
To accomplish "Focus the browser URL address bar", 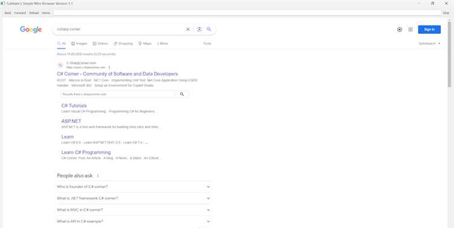I will [247, 13].
